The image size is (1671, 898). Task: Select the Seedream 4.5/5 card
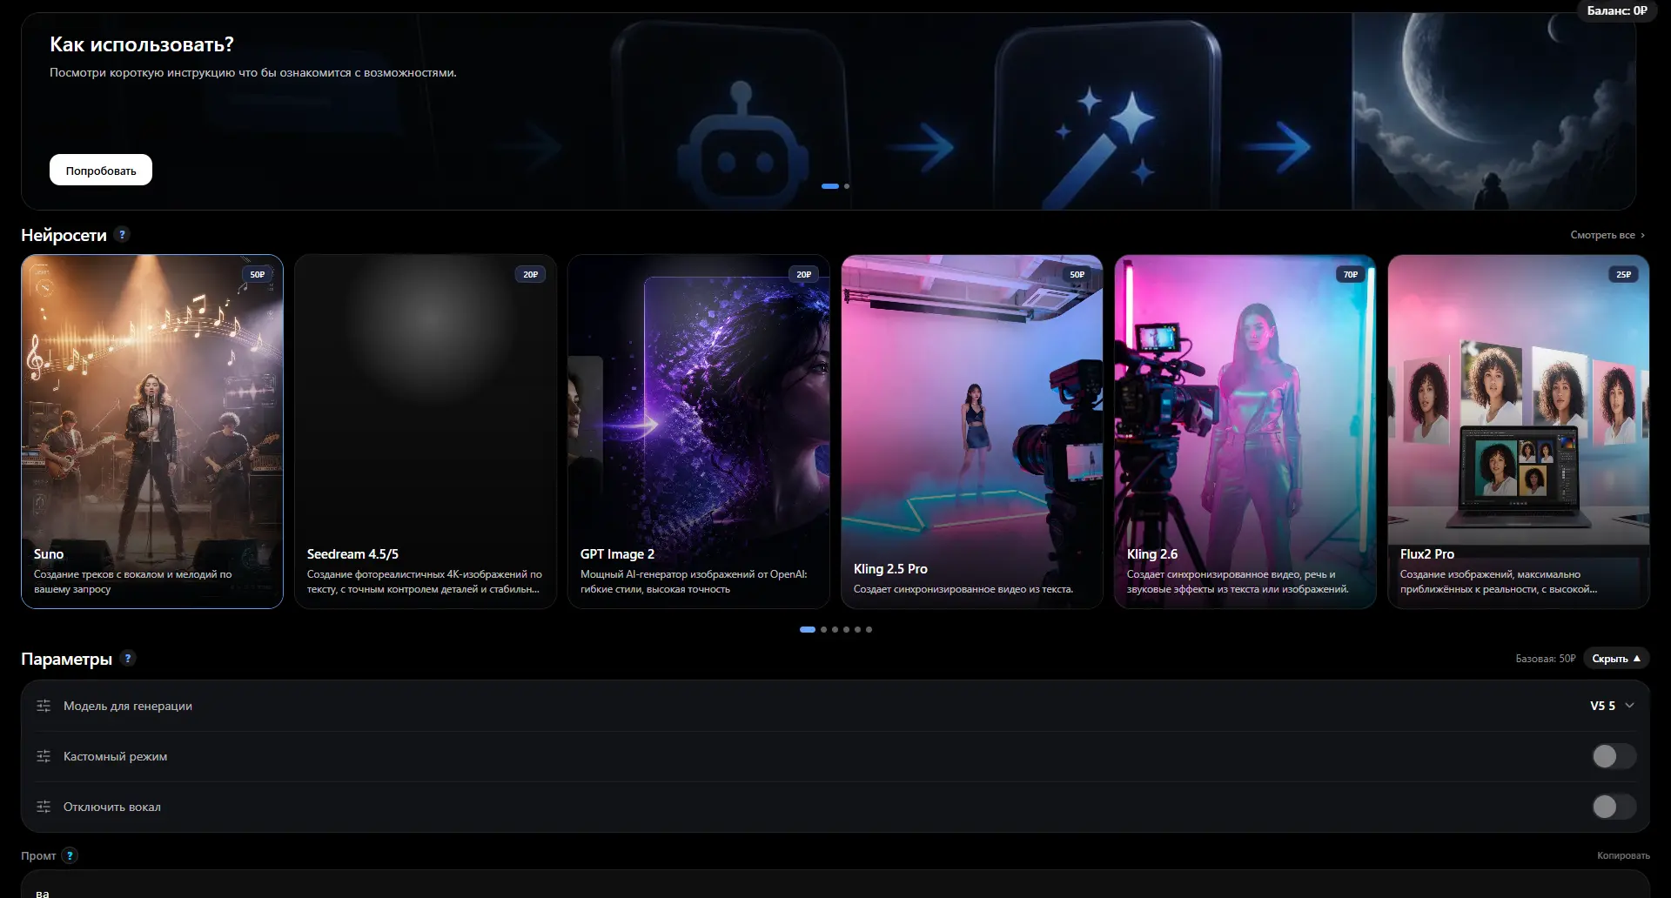click(426, 432)
